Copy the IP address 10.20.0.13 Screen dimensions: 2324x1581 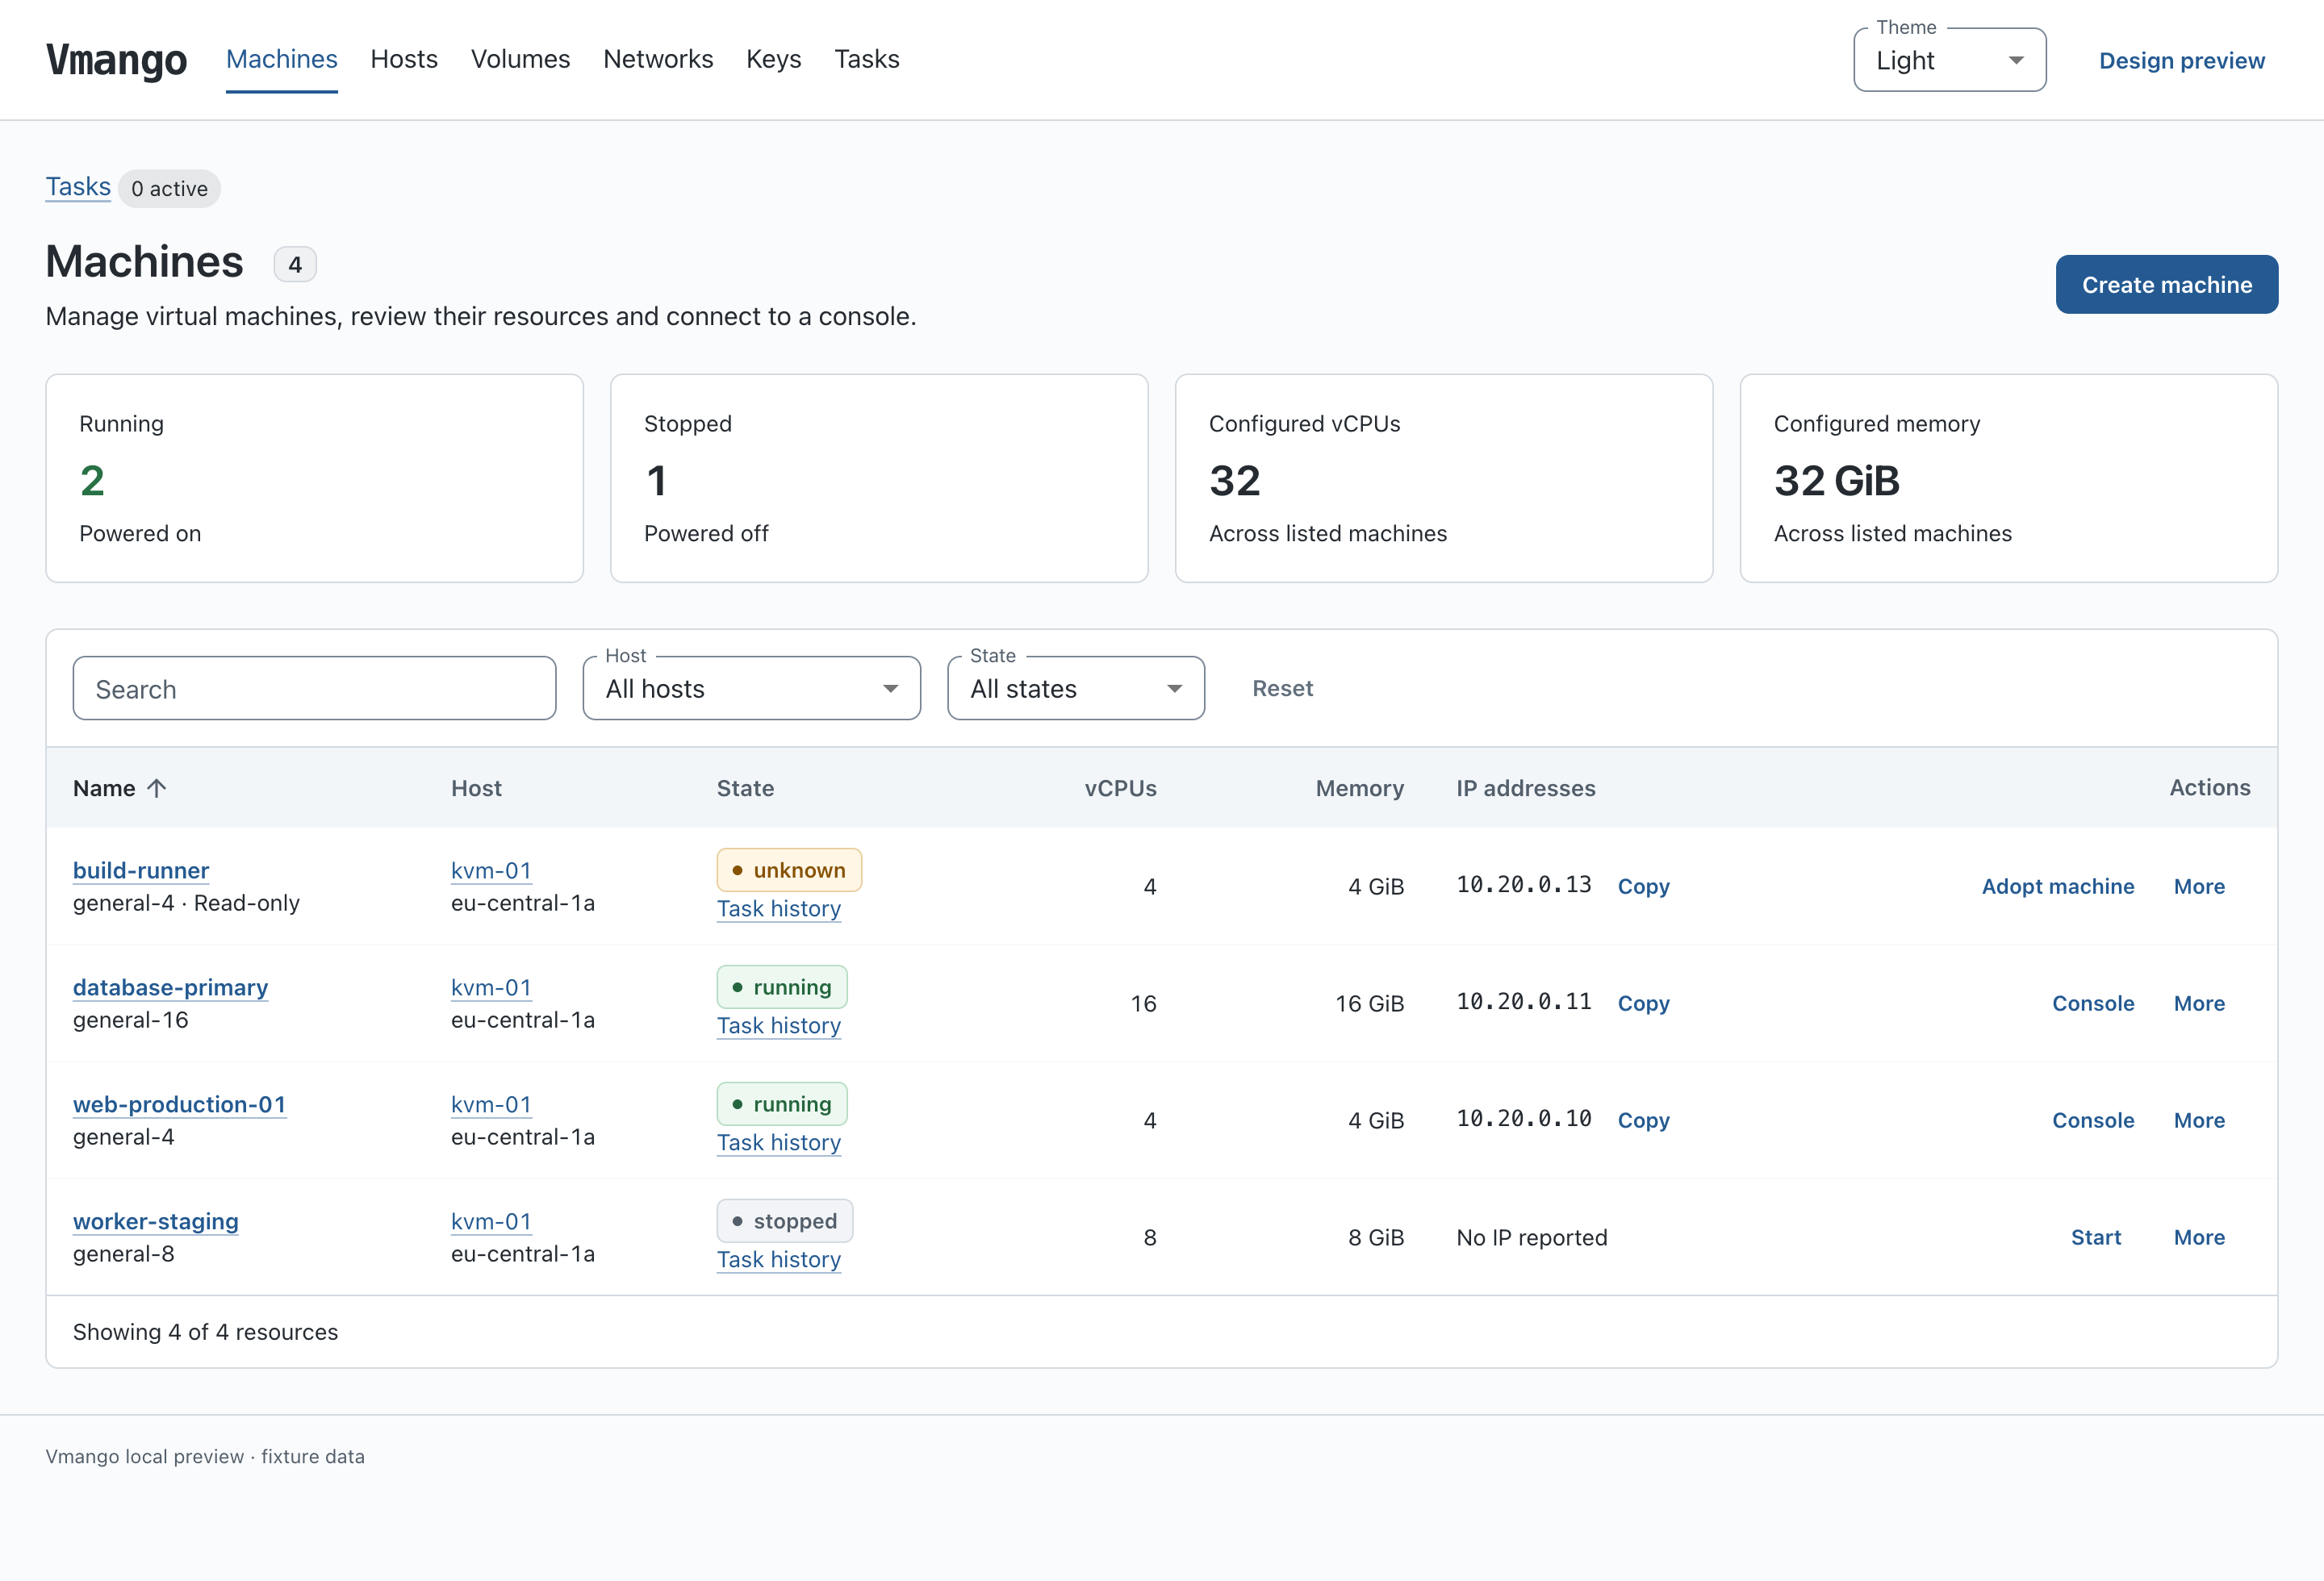(1643, 886)
